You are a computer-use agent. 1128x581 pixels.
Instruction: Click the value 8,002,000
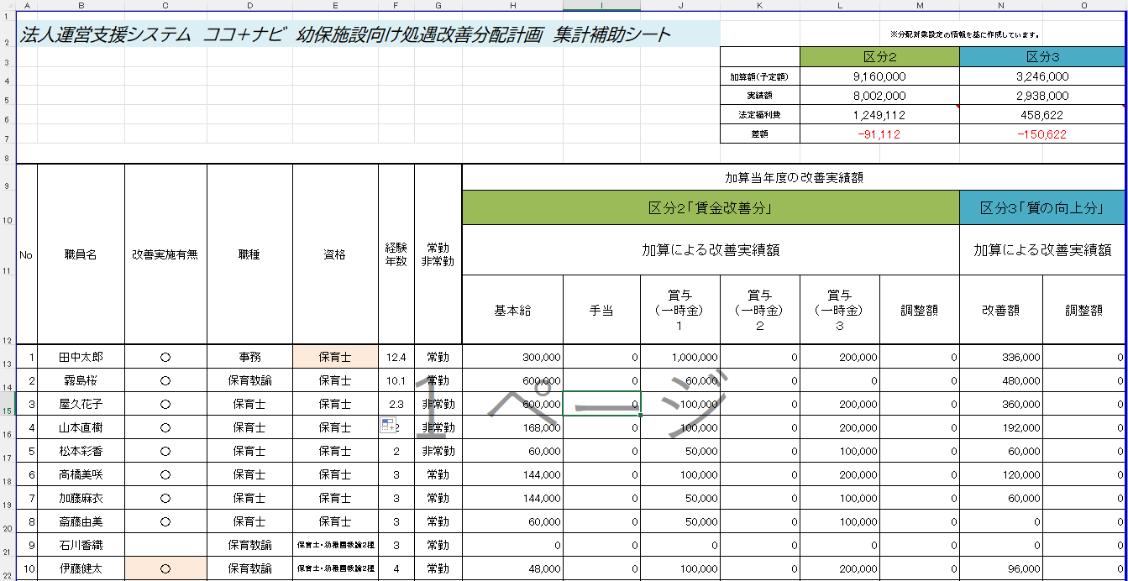pyautogui.click(x=879, y=96)
